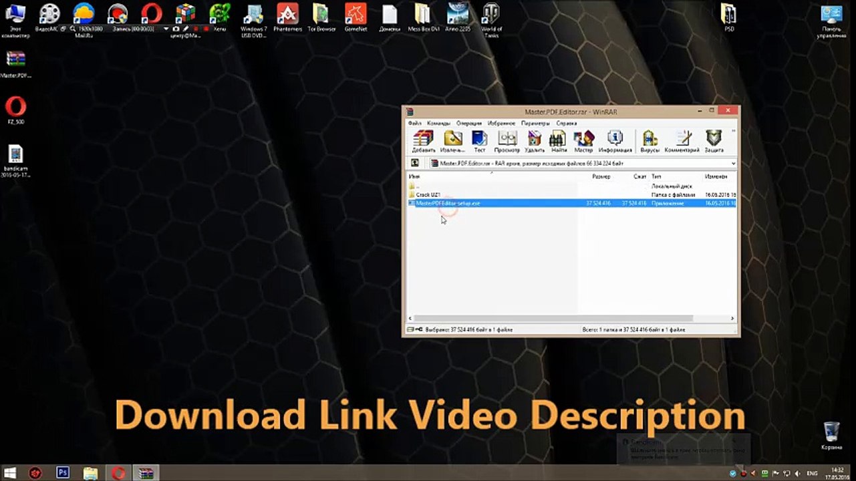Select the parent folder '..' row

pyautogui.click(x=572, y=186)
